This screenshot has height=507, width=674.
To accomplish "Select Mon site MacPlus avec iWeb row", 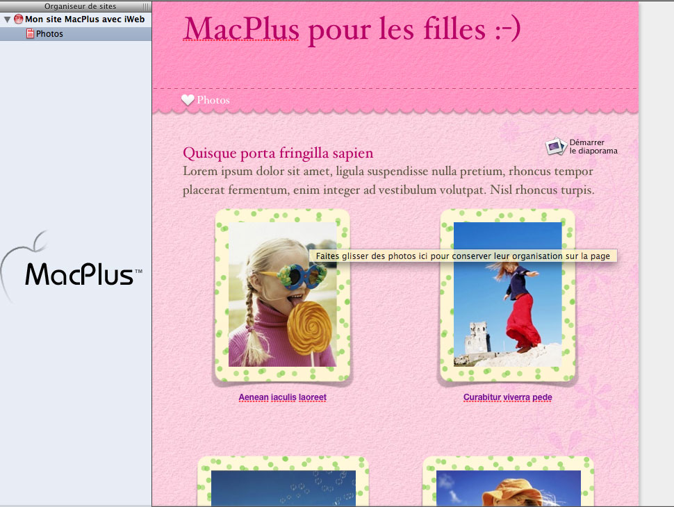I will point(76,19).
